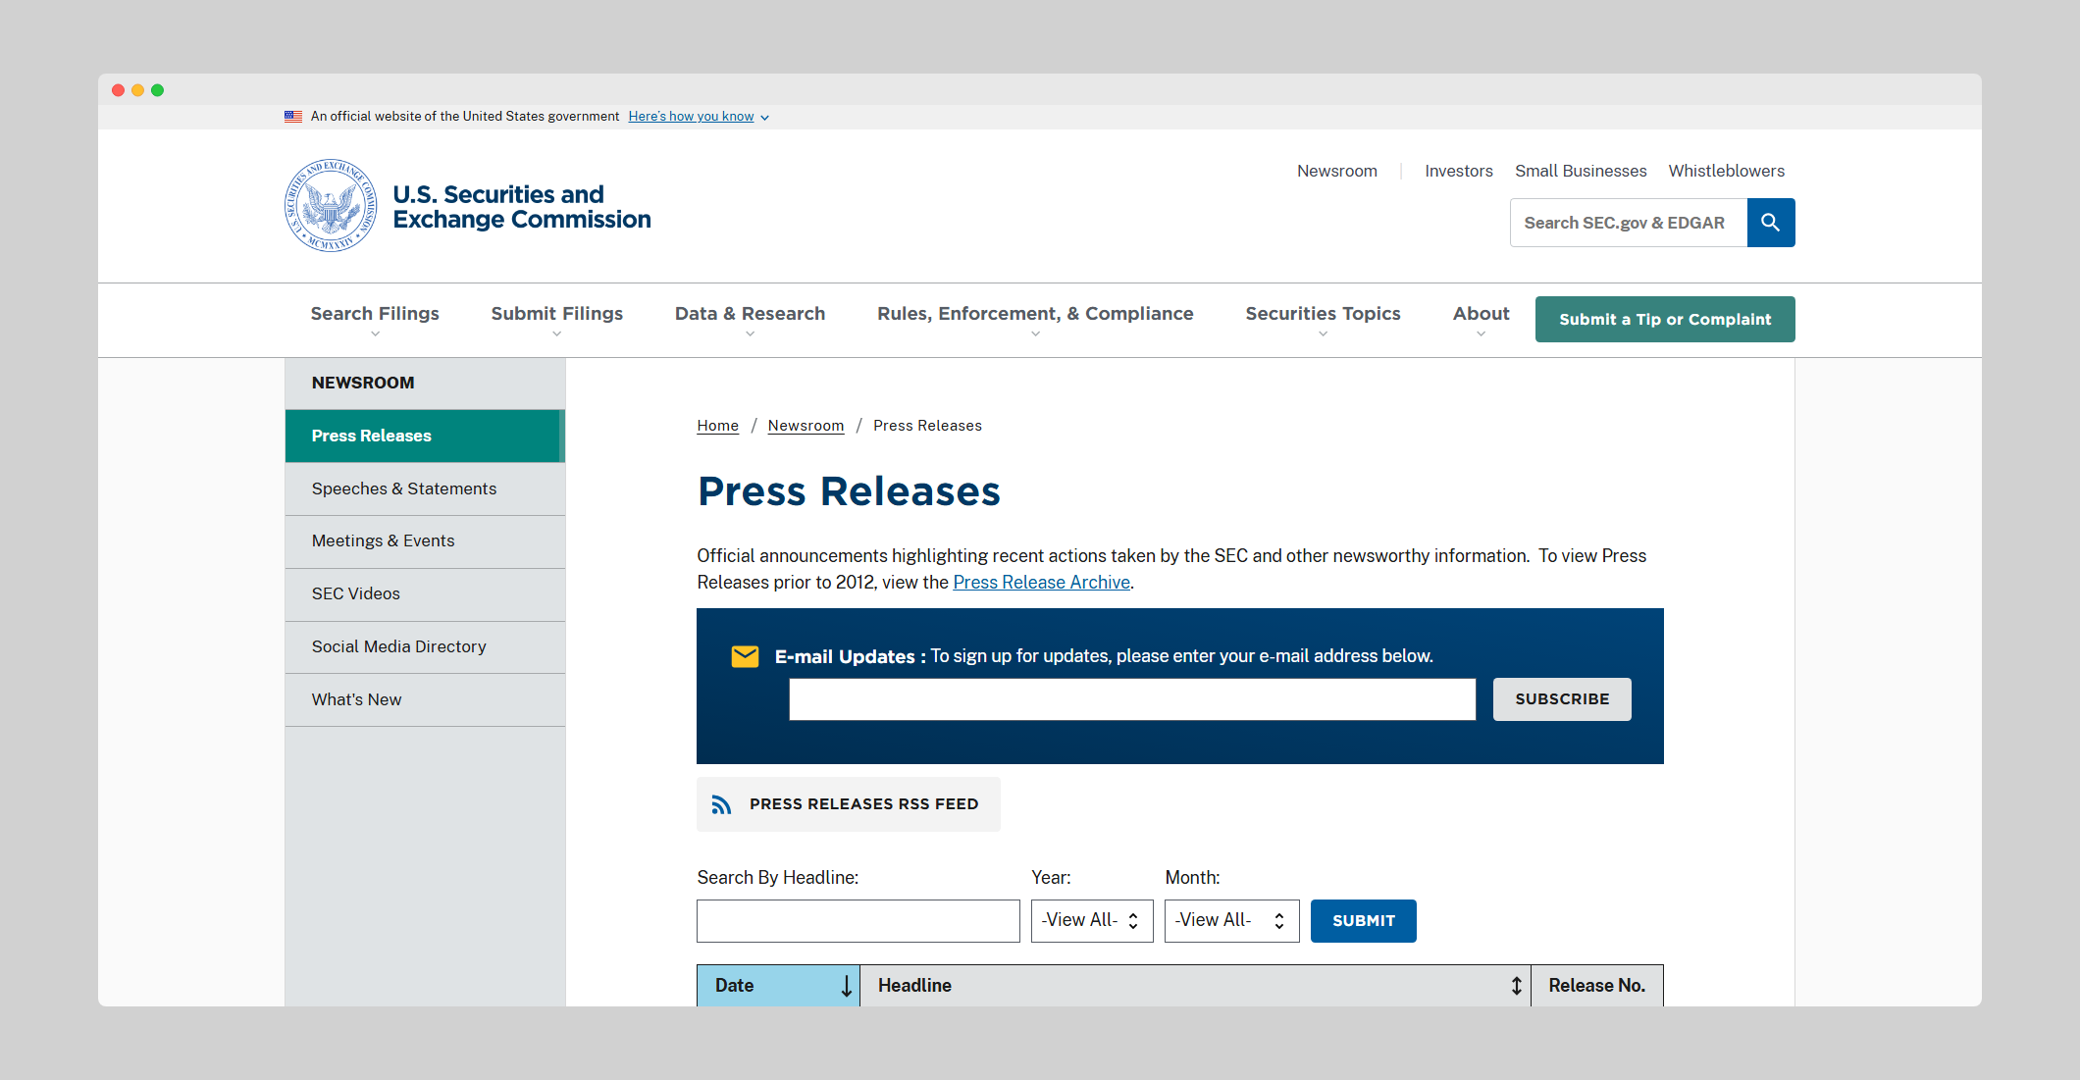Click the RSS feed icon
This screenshot has width=2080, height=1080.
click(722, 804)
